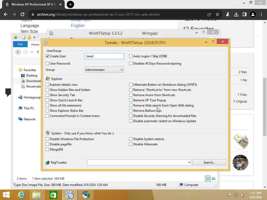Image resolution: width=267 pixels, height=200 pixels.
Task: Enable Auto Logon / Skip OOBE
Action: click(131, 56)
